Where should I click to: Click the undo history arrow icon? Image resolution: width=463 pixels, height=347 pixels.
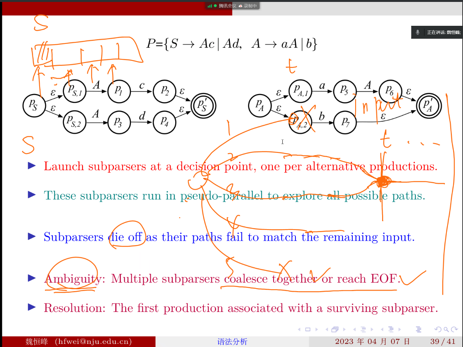[x=438, y=329]
